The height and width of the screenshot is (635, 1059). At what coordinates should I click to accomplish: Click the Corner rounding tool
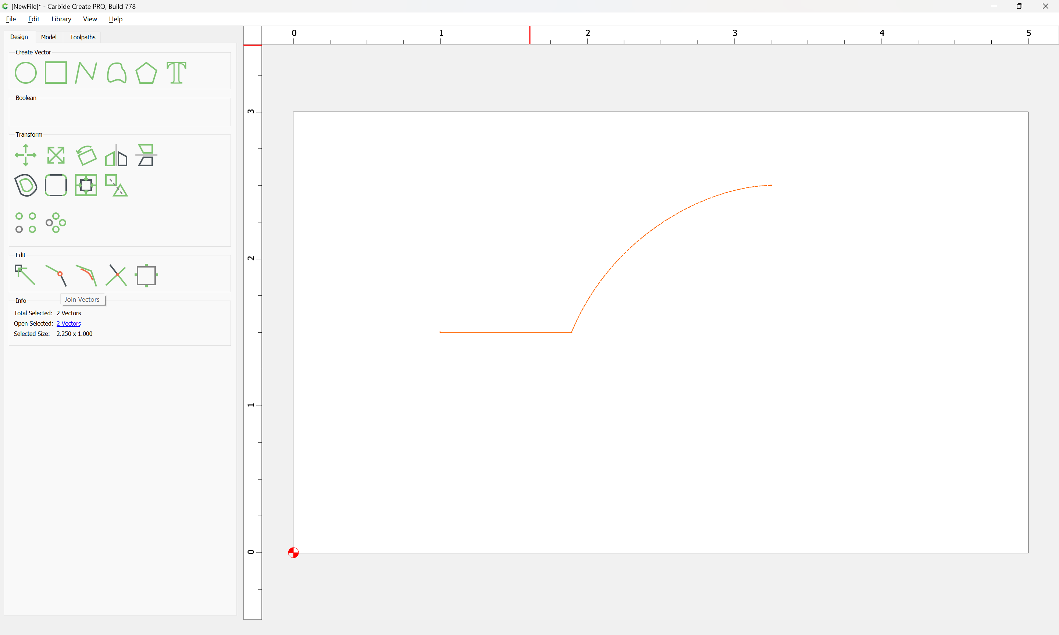click(56, 185)
